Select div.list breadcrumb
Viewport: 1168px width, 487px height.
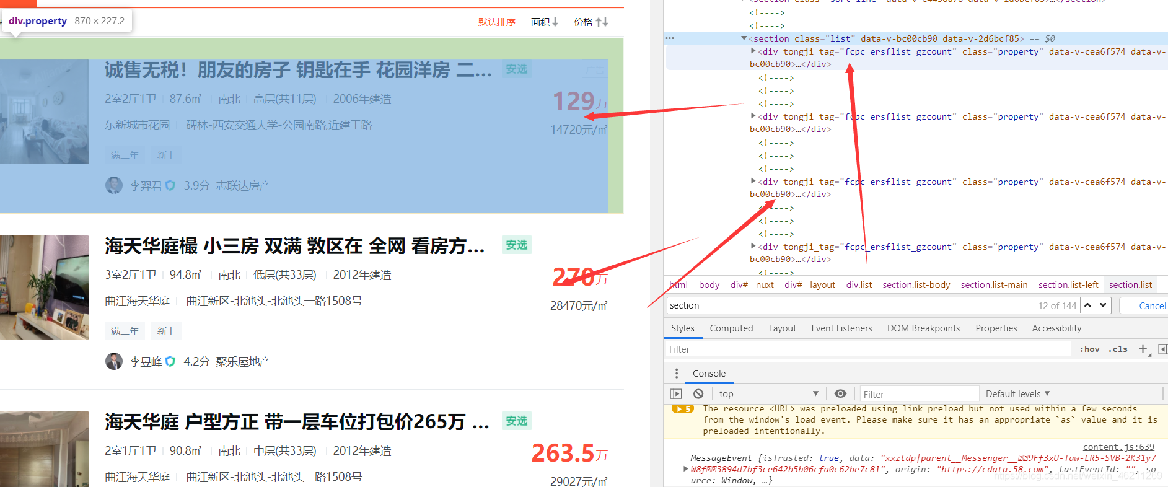[x=859, y=285]
